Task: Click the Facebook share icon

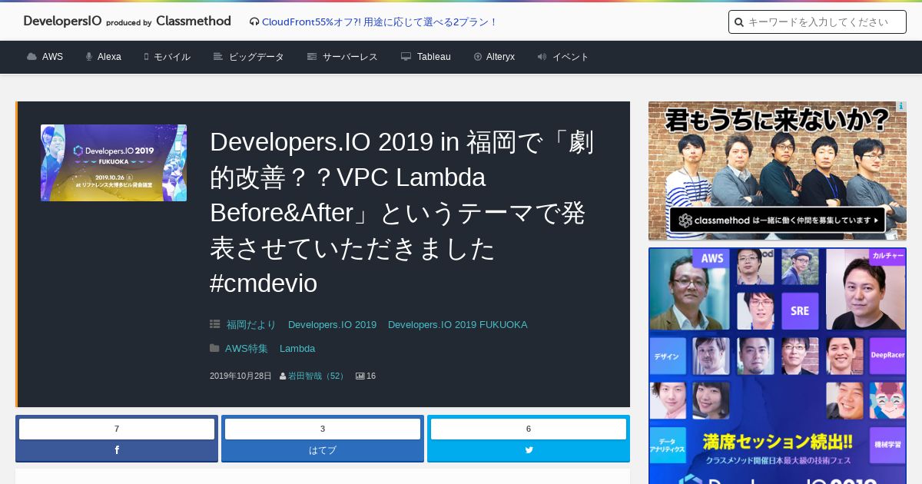Action: [x=117, y=450]
